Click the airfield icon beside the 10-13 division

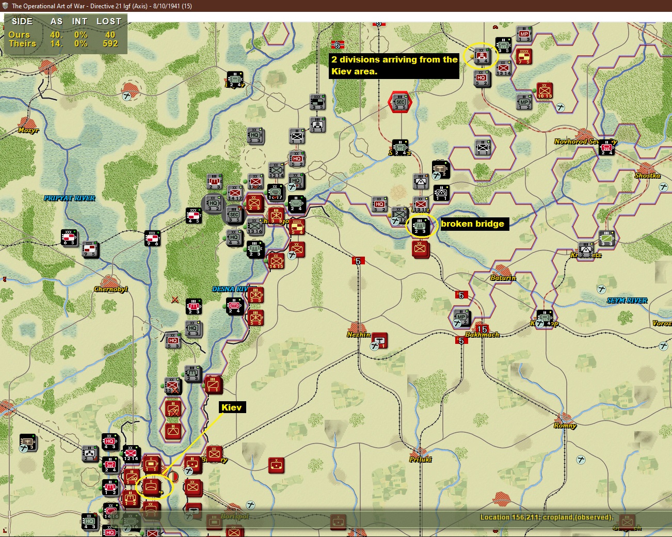click(x=561, y=107)
